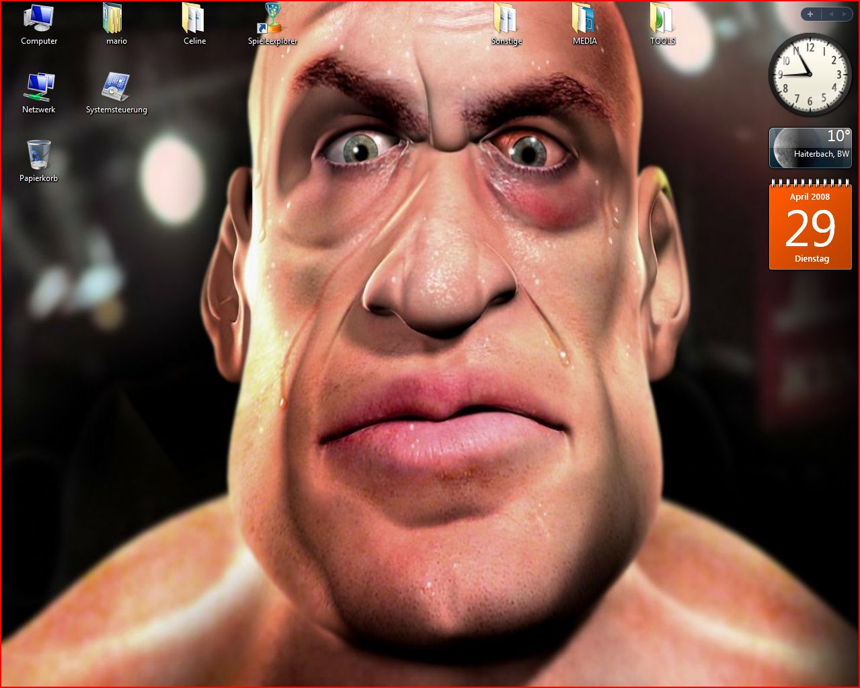
Task: Click the moon image in weather gadget
Action: (784, 146)
